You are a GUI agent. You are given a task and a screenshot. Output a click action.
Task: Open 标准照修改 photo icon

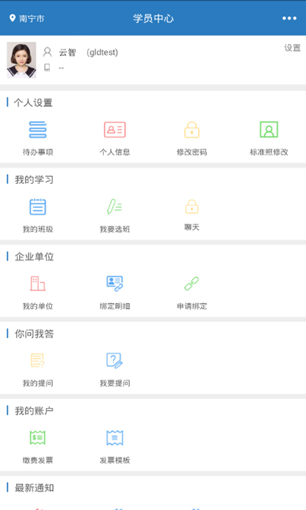coord(269,130)
